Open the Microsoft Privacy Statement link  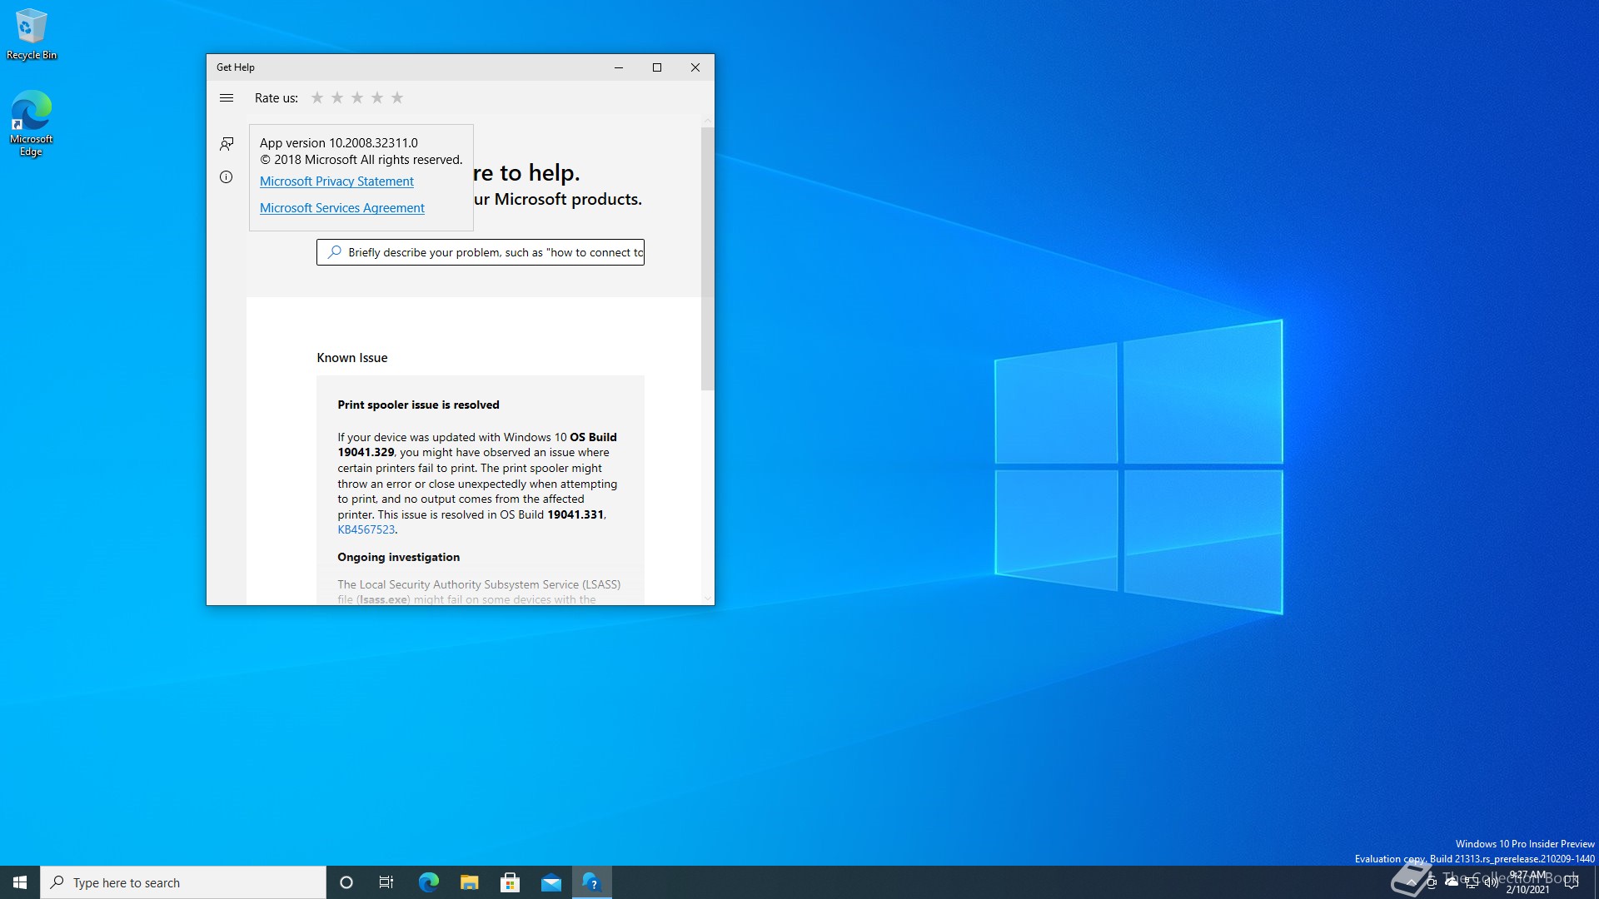coord(336,181)
